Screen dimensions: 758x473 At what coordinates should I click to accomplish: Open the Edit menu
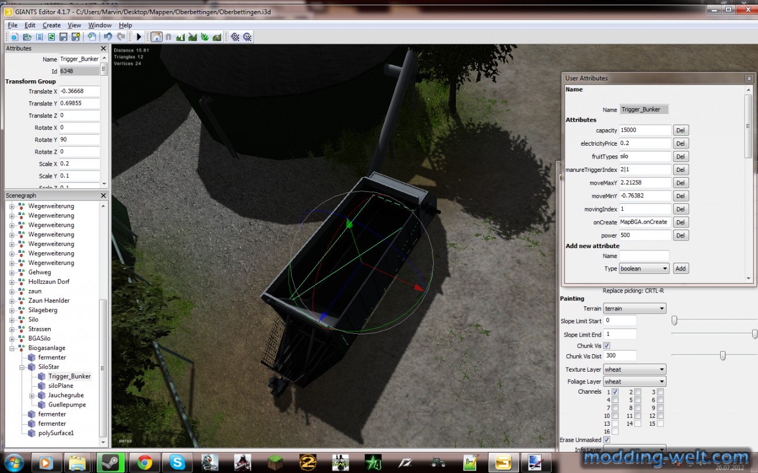[x=30, y=25]
